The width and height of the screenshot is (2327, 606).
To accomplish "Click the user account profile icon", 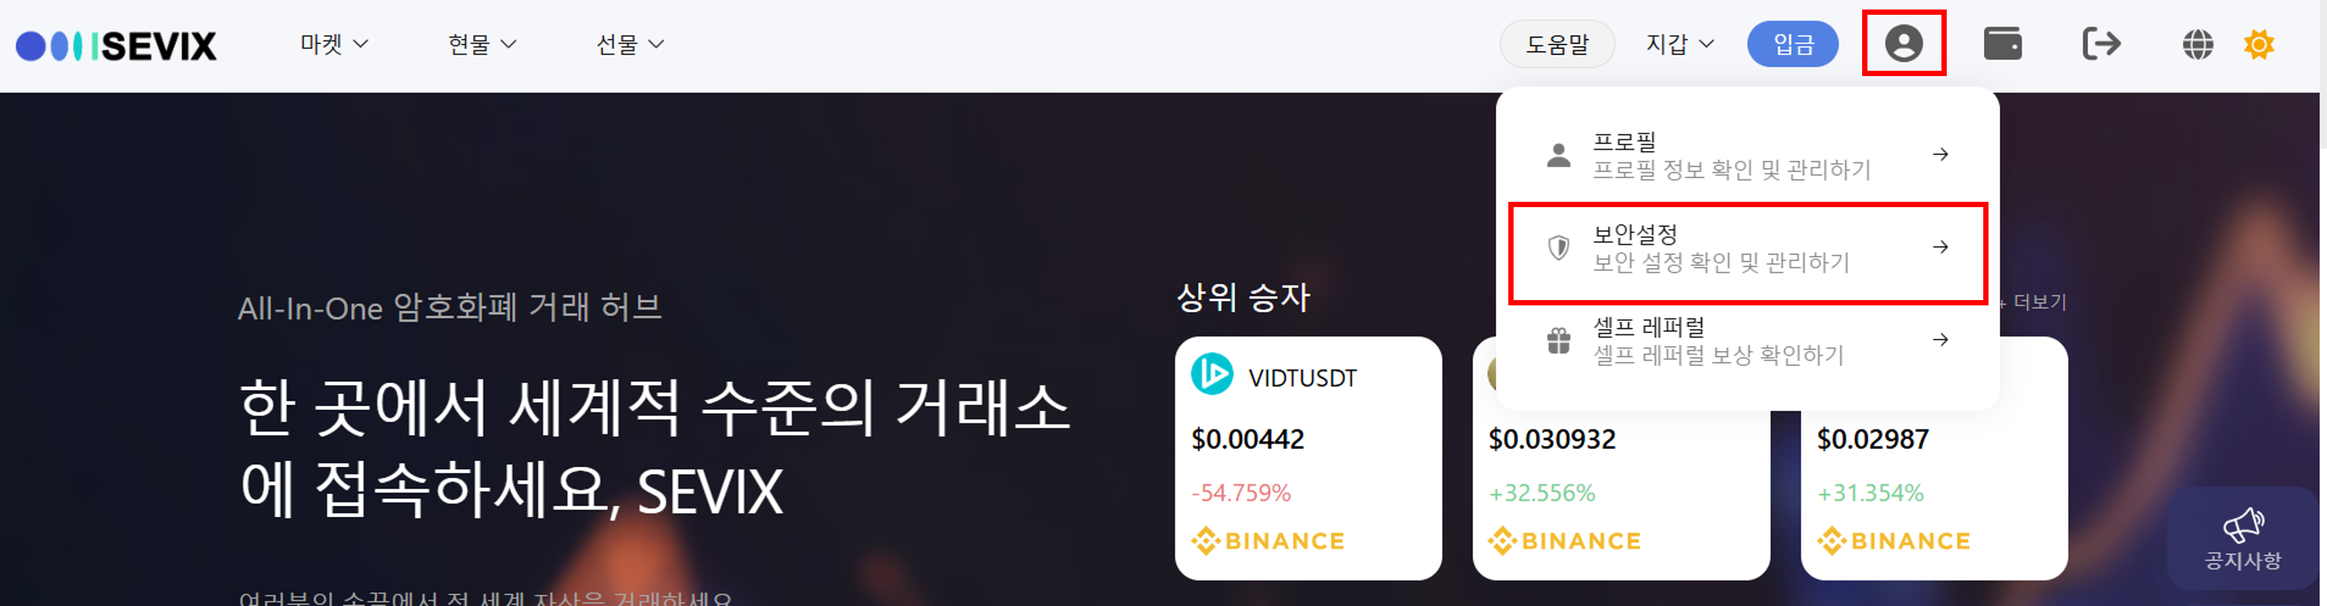I will [x=1903, y=43].
